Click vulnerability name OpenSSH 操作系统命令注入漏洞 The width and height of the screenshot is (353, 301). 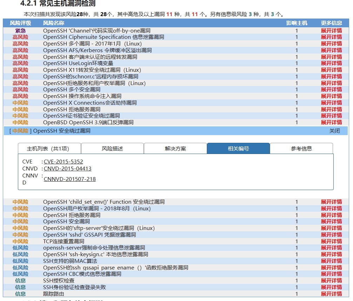click(x=82, y=96)
